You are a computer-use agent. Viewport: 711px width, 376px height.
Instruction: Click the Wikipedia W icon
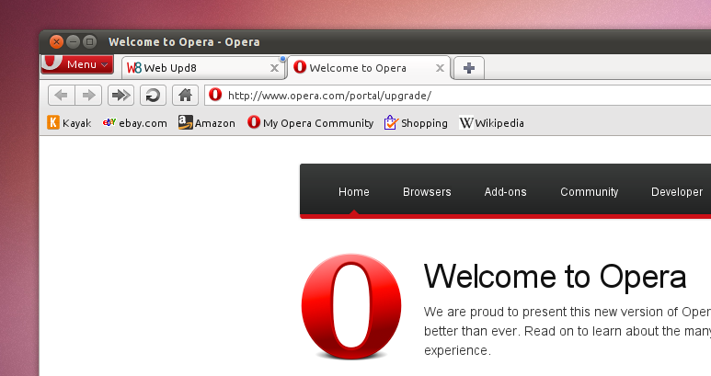466,123
